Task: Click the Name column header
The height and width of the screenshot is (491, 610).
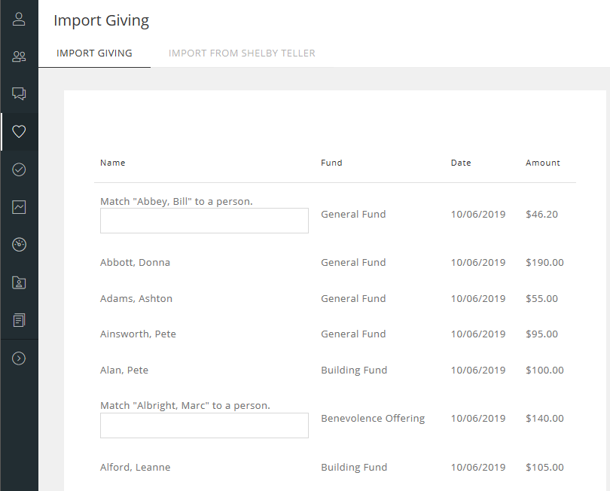Action: click(113, 163)
